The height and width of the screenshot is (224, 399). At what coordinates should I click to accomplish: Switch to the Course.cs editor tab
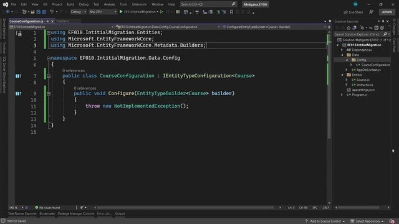(x=62, y=21)
